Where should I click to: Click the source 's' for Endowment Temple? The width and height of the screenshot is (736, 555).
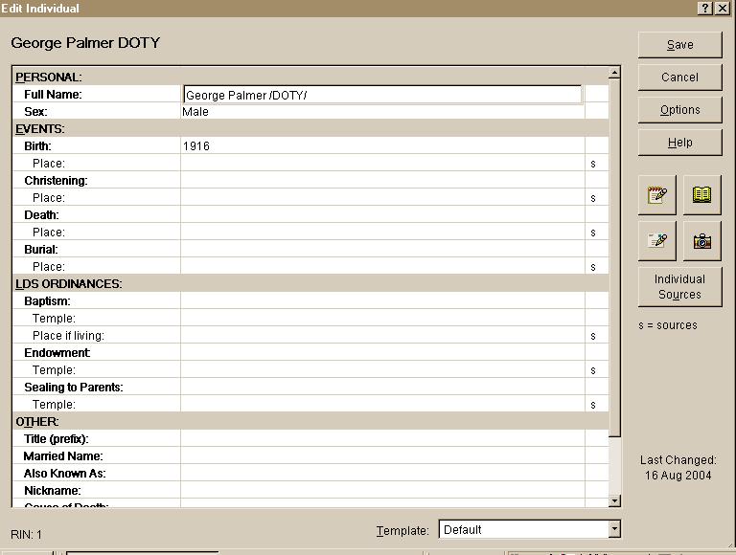coord(593,370)
